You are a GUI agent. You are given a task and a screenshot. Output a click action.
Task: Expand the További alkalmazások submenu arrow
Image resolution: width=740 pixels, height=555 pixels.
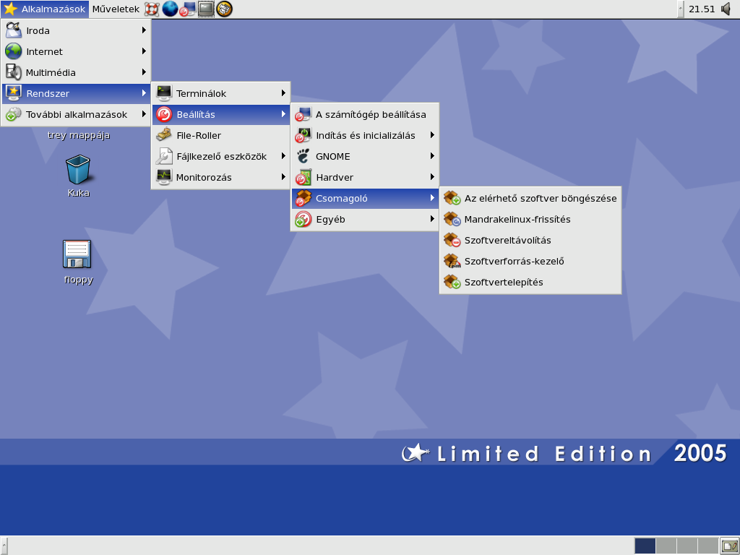[x=144, y=114]
